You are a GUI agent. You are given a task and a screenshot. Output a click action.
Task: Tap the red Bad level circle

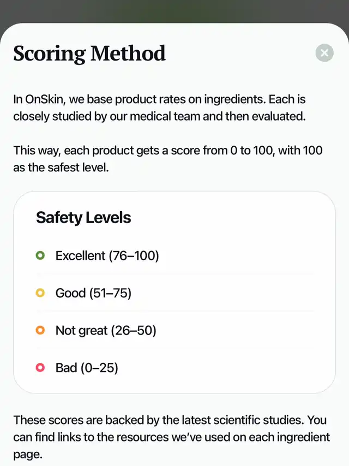coord(40,368)
